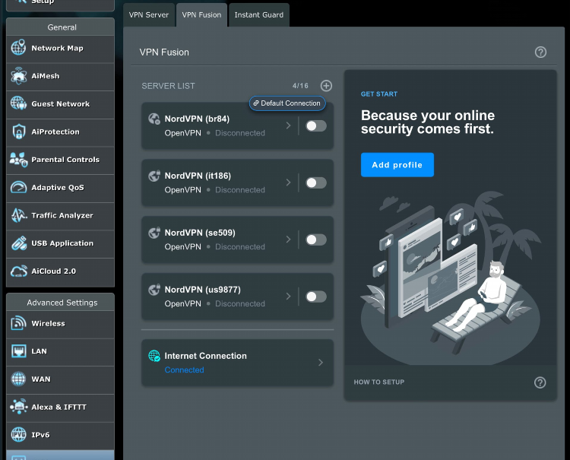This screenshot has height=460, width=570.
Task: Expand NordVPN (us9877) details chevron
Action: [288, 296]
